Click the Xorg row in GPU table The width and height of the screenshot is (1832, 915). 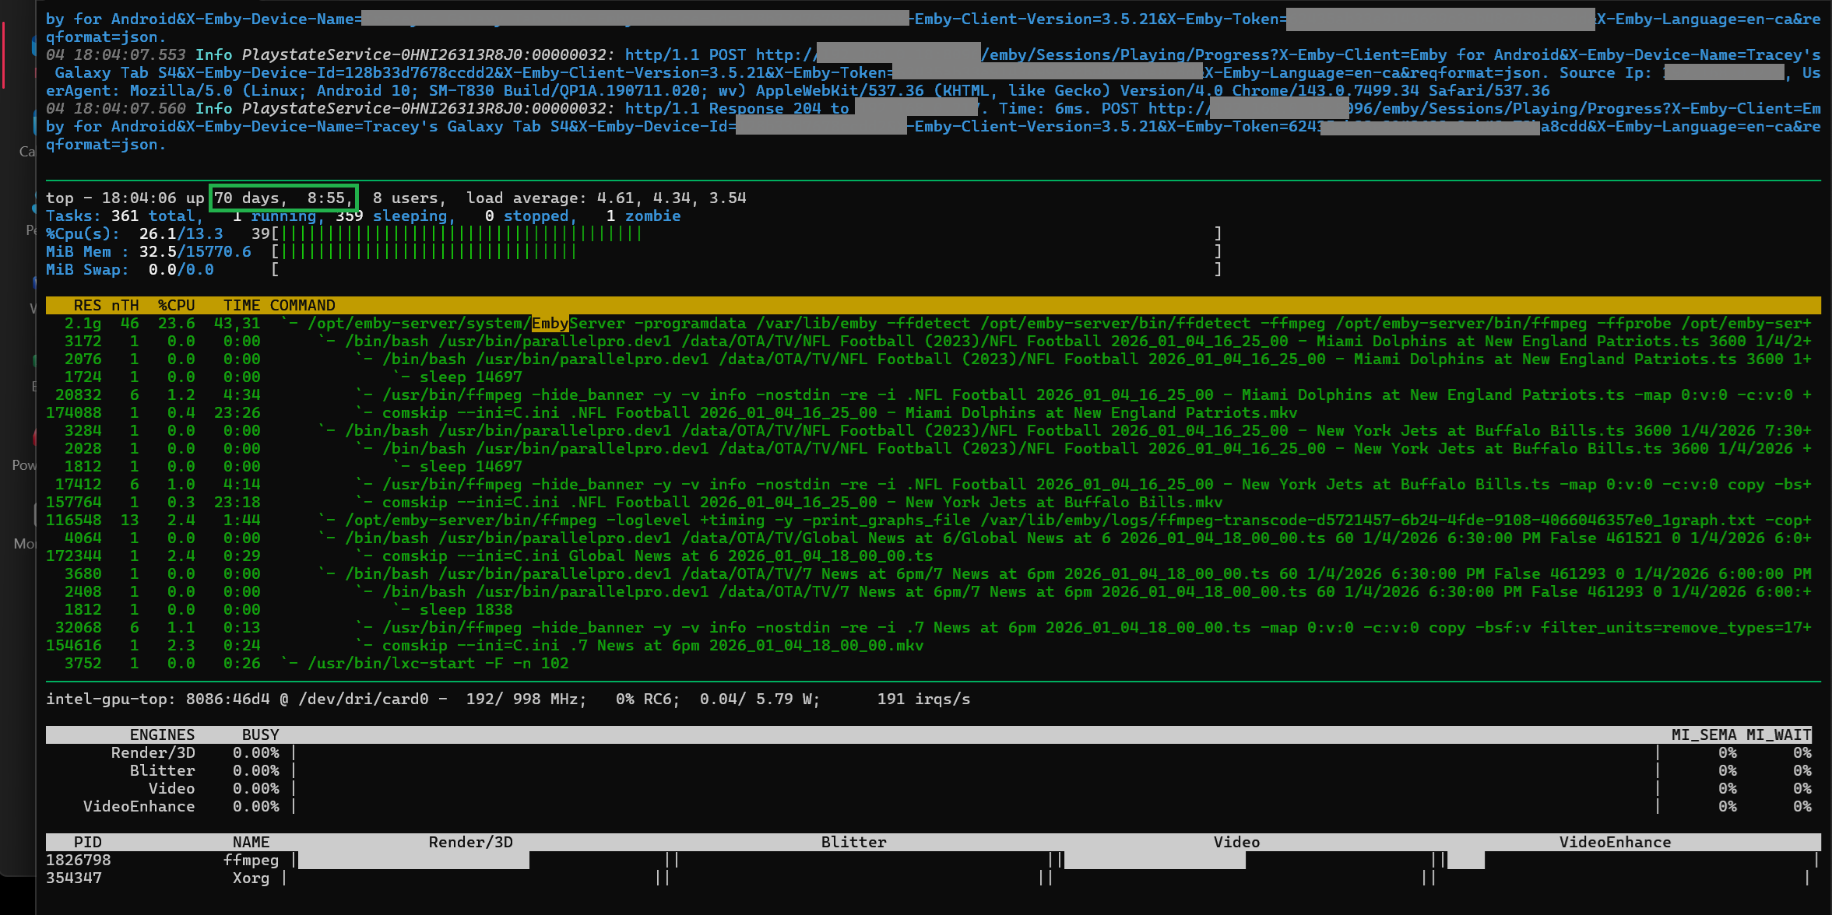[251, 878]
